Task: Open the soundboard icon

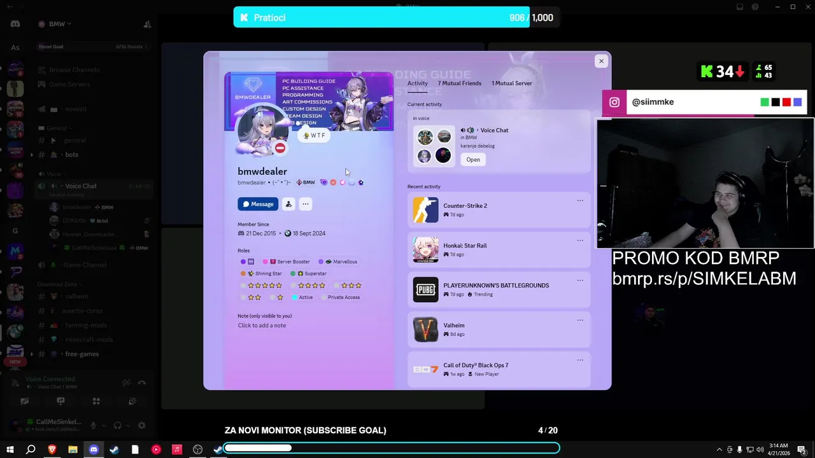Action: [x=132, y=401]
